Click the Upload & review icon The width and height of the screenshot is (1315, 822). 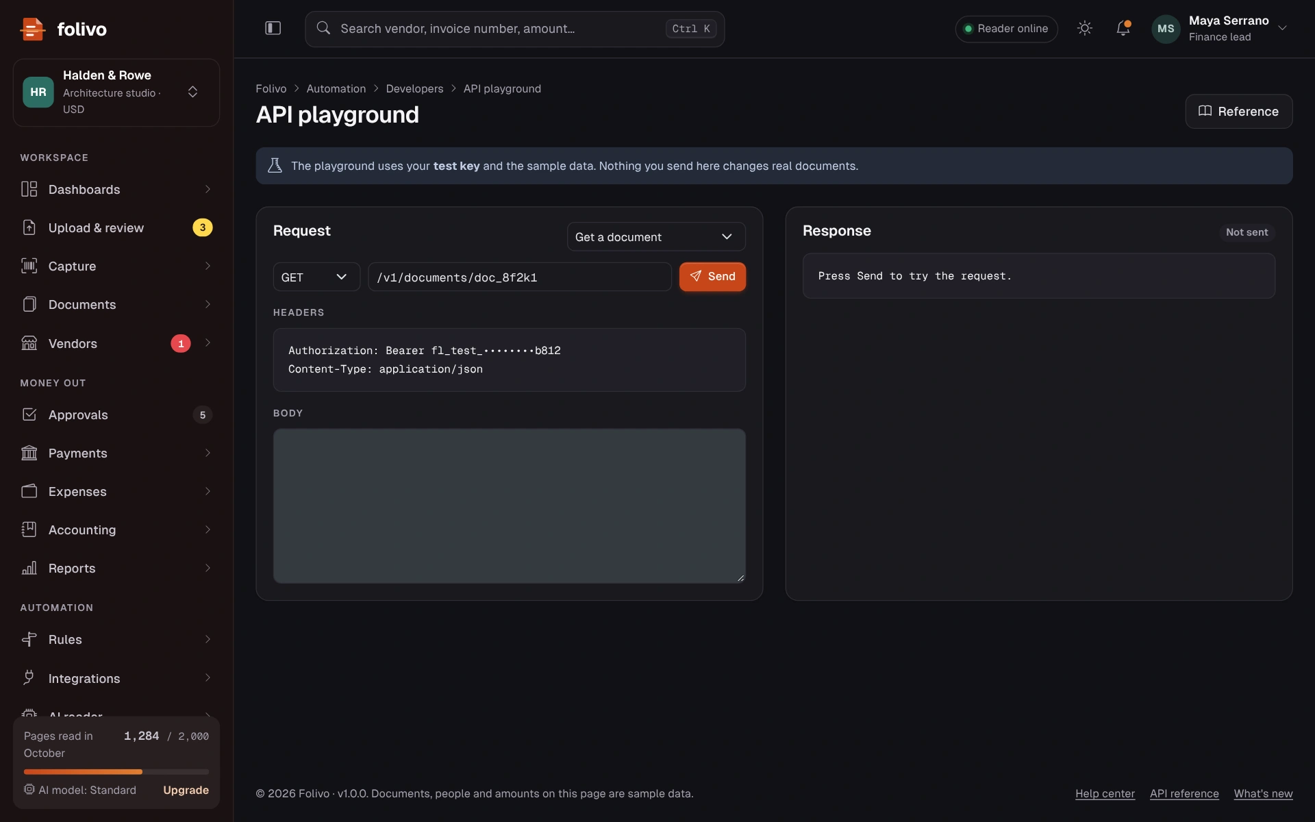29,227
